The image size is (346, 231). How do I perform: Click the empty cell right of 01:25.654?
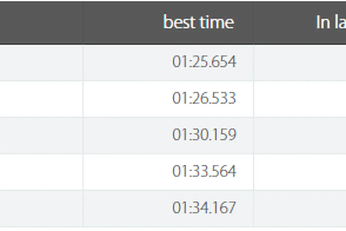[x=300, y=62]
